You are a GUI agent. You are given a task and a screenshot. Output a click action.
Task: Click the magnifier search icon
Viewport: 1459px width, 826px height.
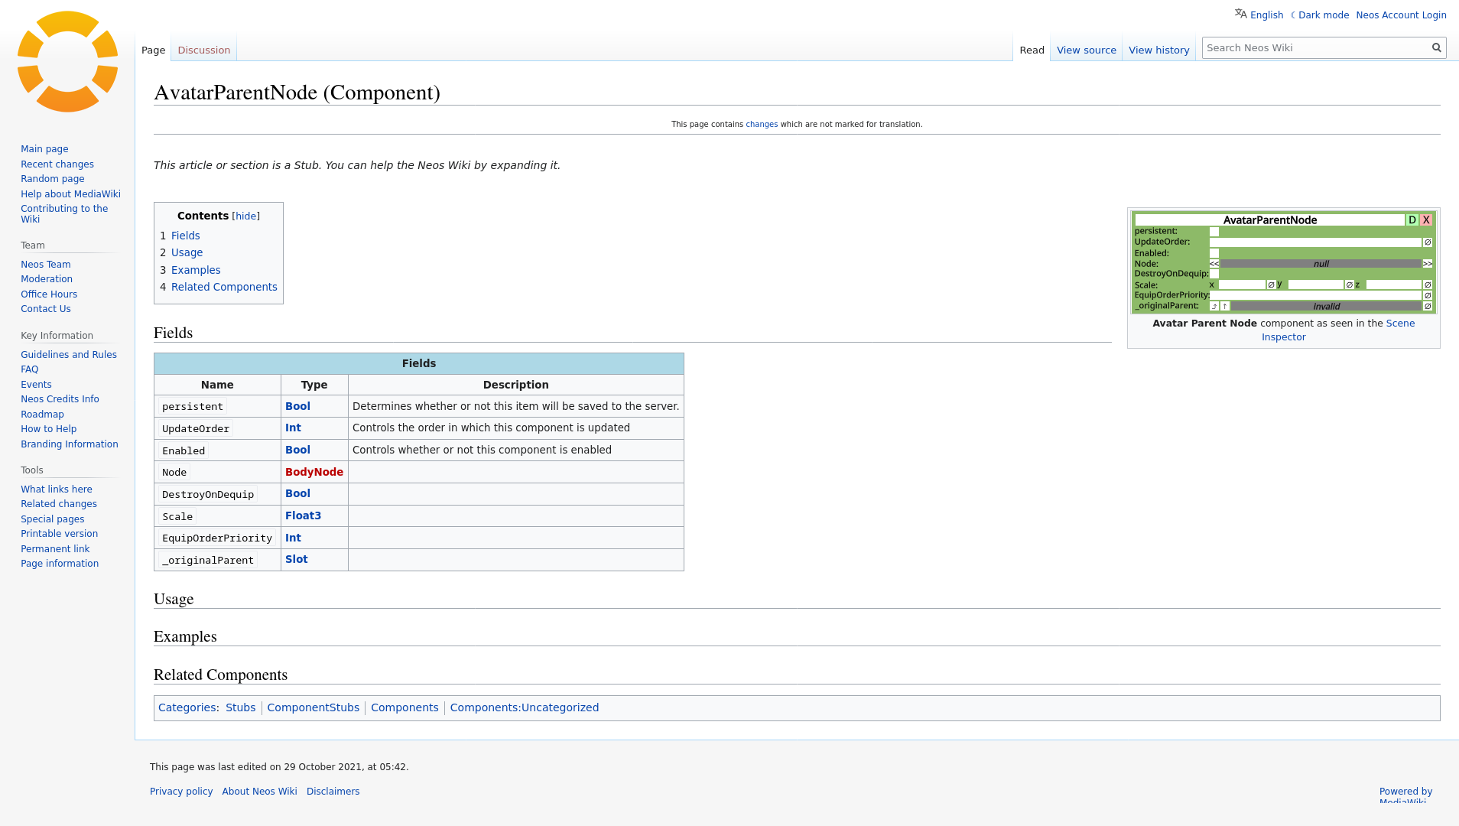click(1436, 47)
